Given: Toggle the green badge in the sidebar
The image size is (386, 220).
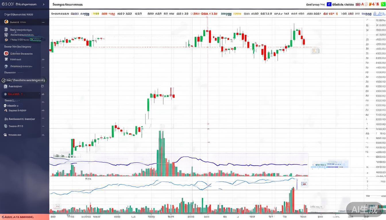Looking at the screenshot, I should coord(36,39).
